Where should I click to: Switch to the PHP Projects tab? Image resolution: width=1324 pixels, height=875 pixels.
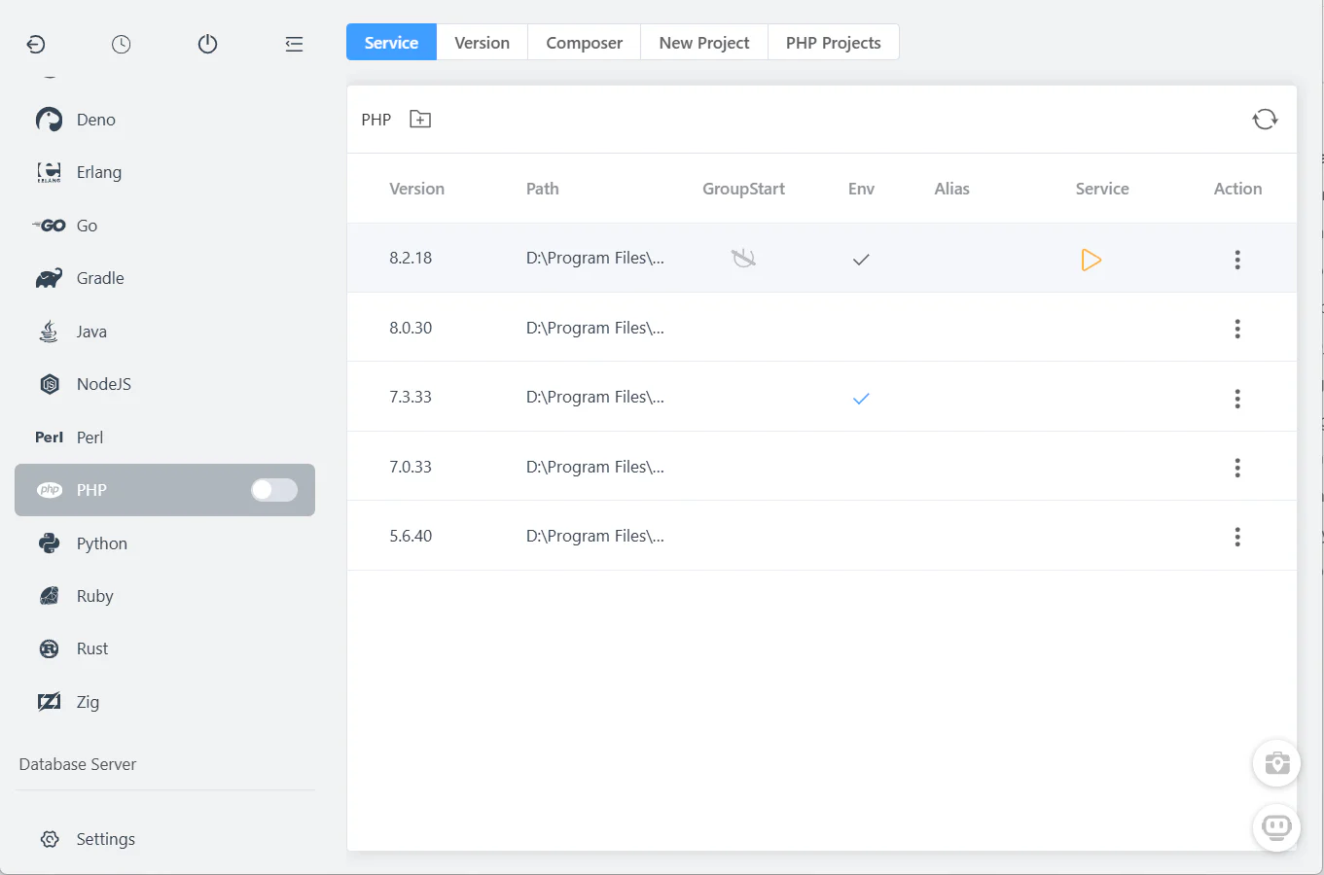point(833,43)
